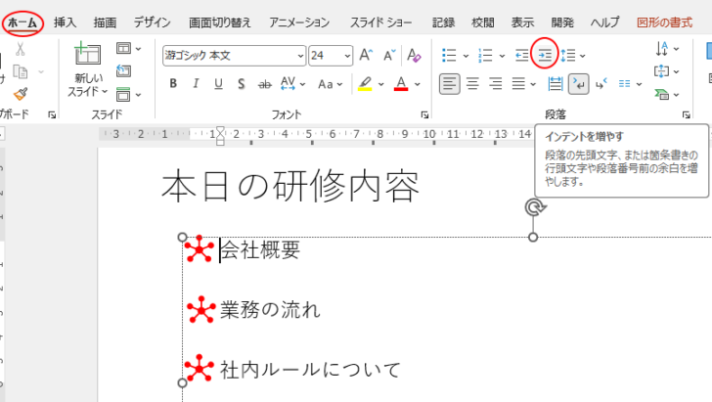Click the Line Spacing icon
This screenshot has width=712, height=402.
click(x=567, y=56)
